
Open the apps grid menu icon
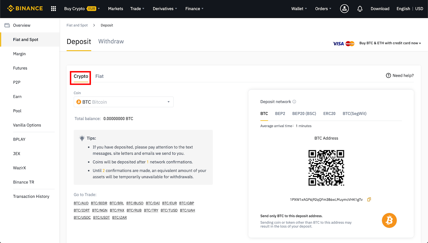pyautogui.click(x=53, y=9)
